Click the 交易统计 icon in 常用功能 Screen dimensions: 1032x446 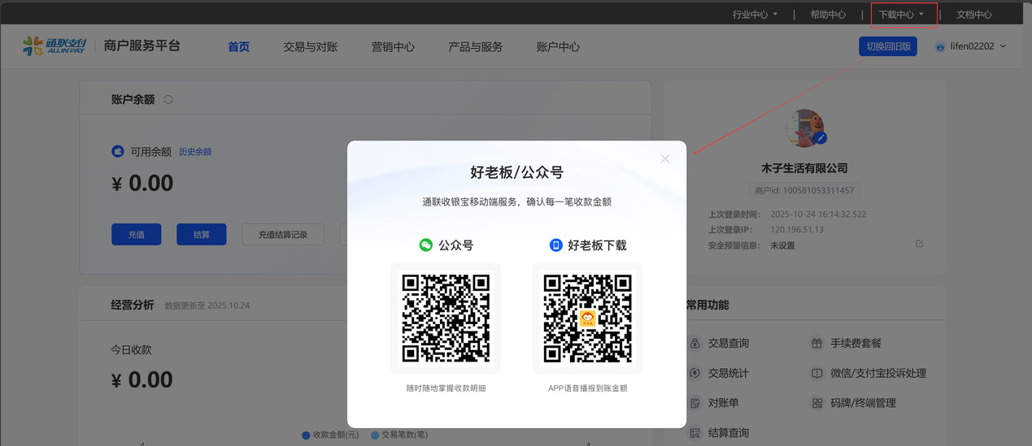(695, 373)
